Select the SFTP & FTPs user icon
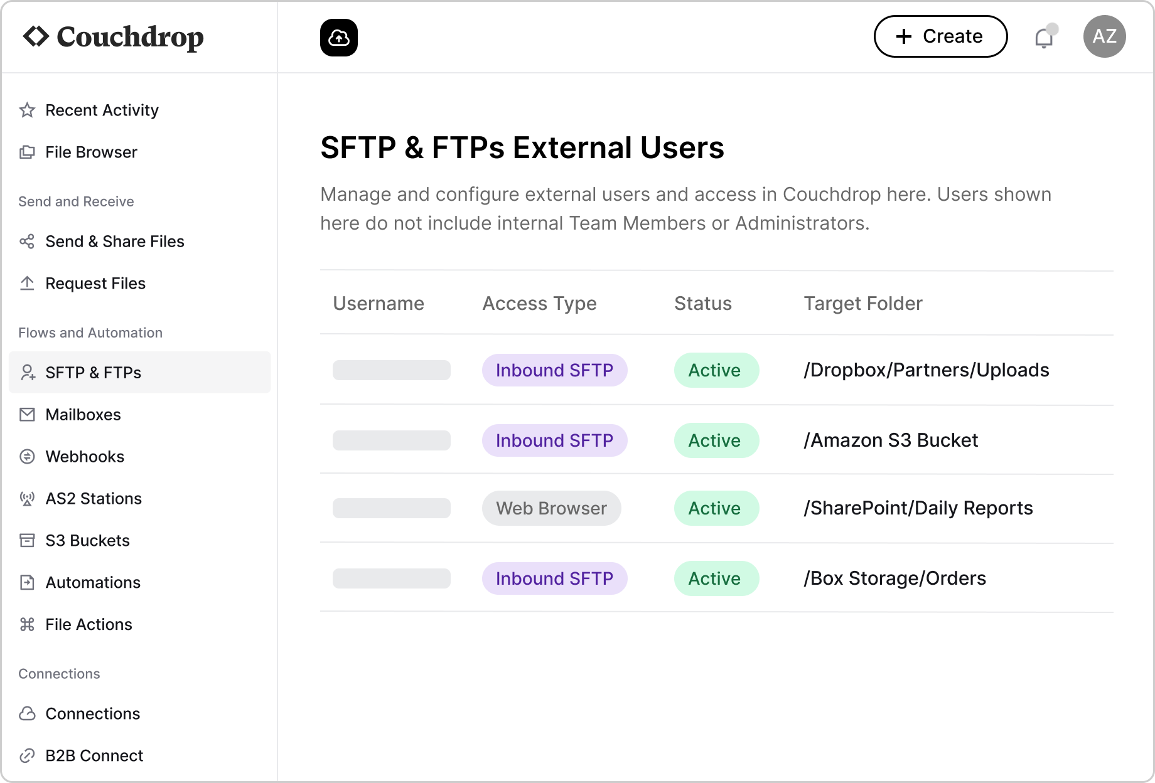Screen dimensions: 1155x783 pyautogui.click(x=26, y=373)
